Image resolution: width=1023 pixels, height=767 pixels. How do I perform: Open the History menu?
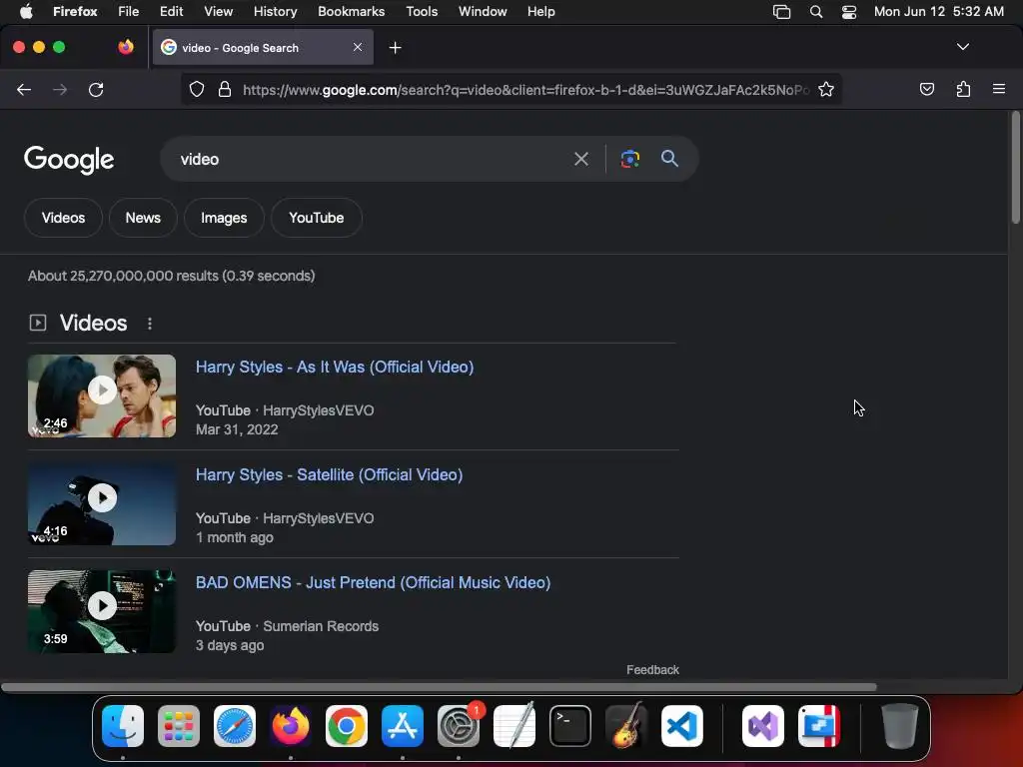[x=275, y=12]
